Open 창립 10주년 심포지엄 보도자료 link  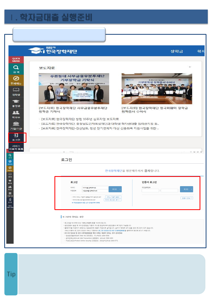[x=80, y=119]
